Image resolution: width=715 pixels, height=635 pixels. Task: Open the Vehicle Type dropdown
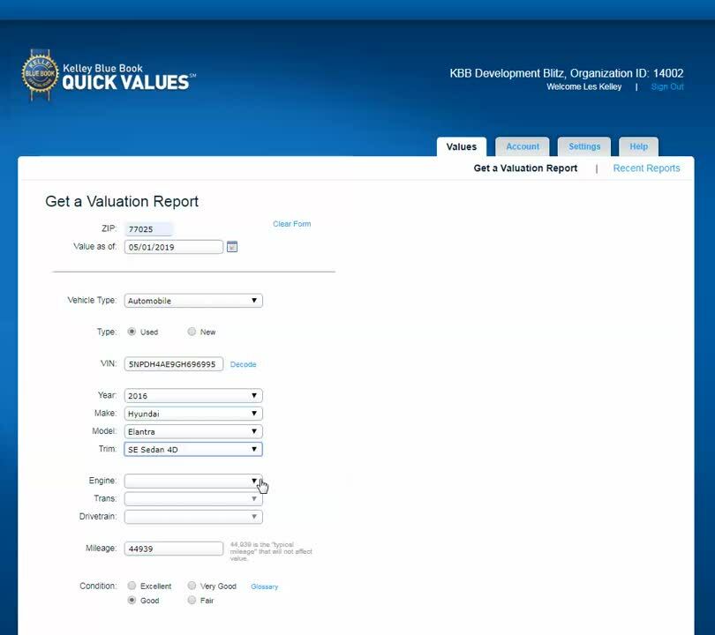(193, 301)
